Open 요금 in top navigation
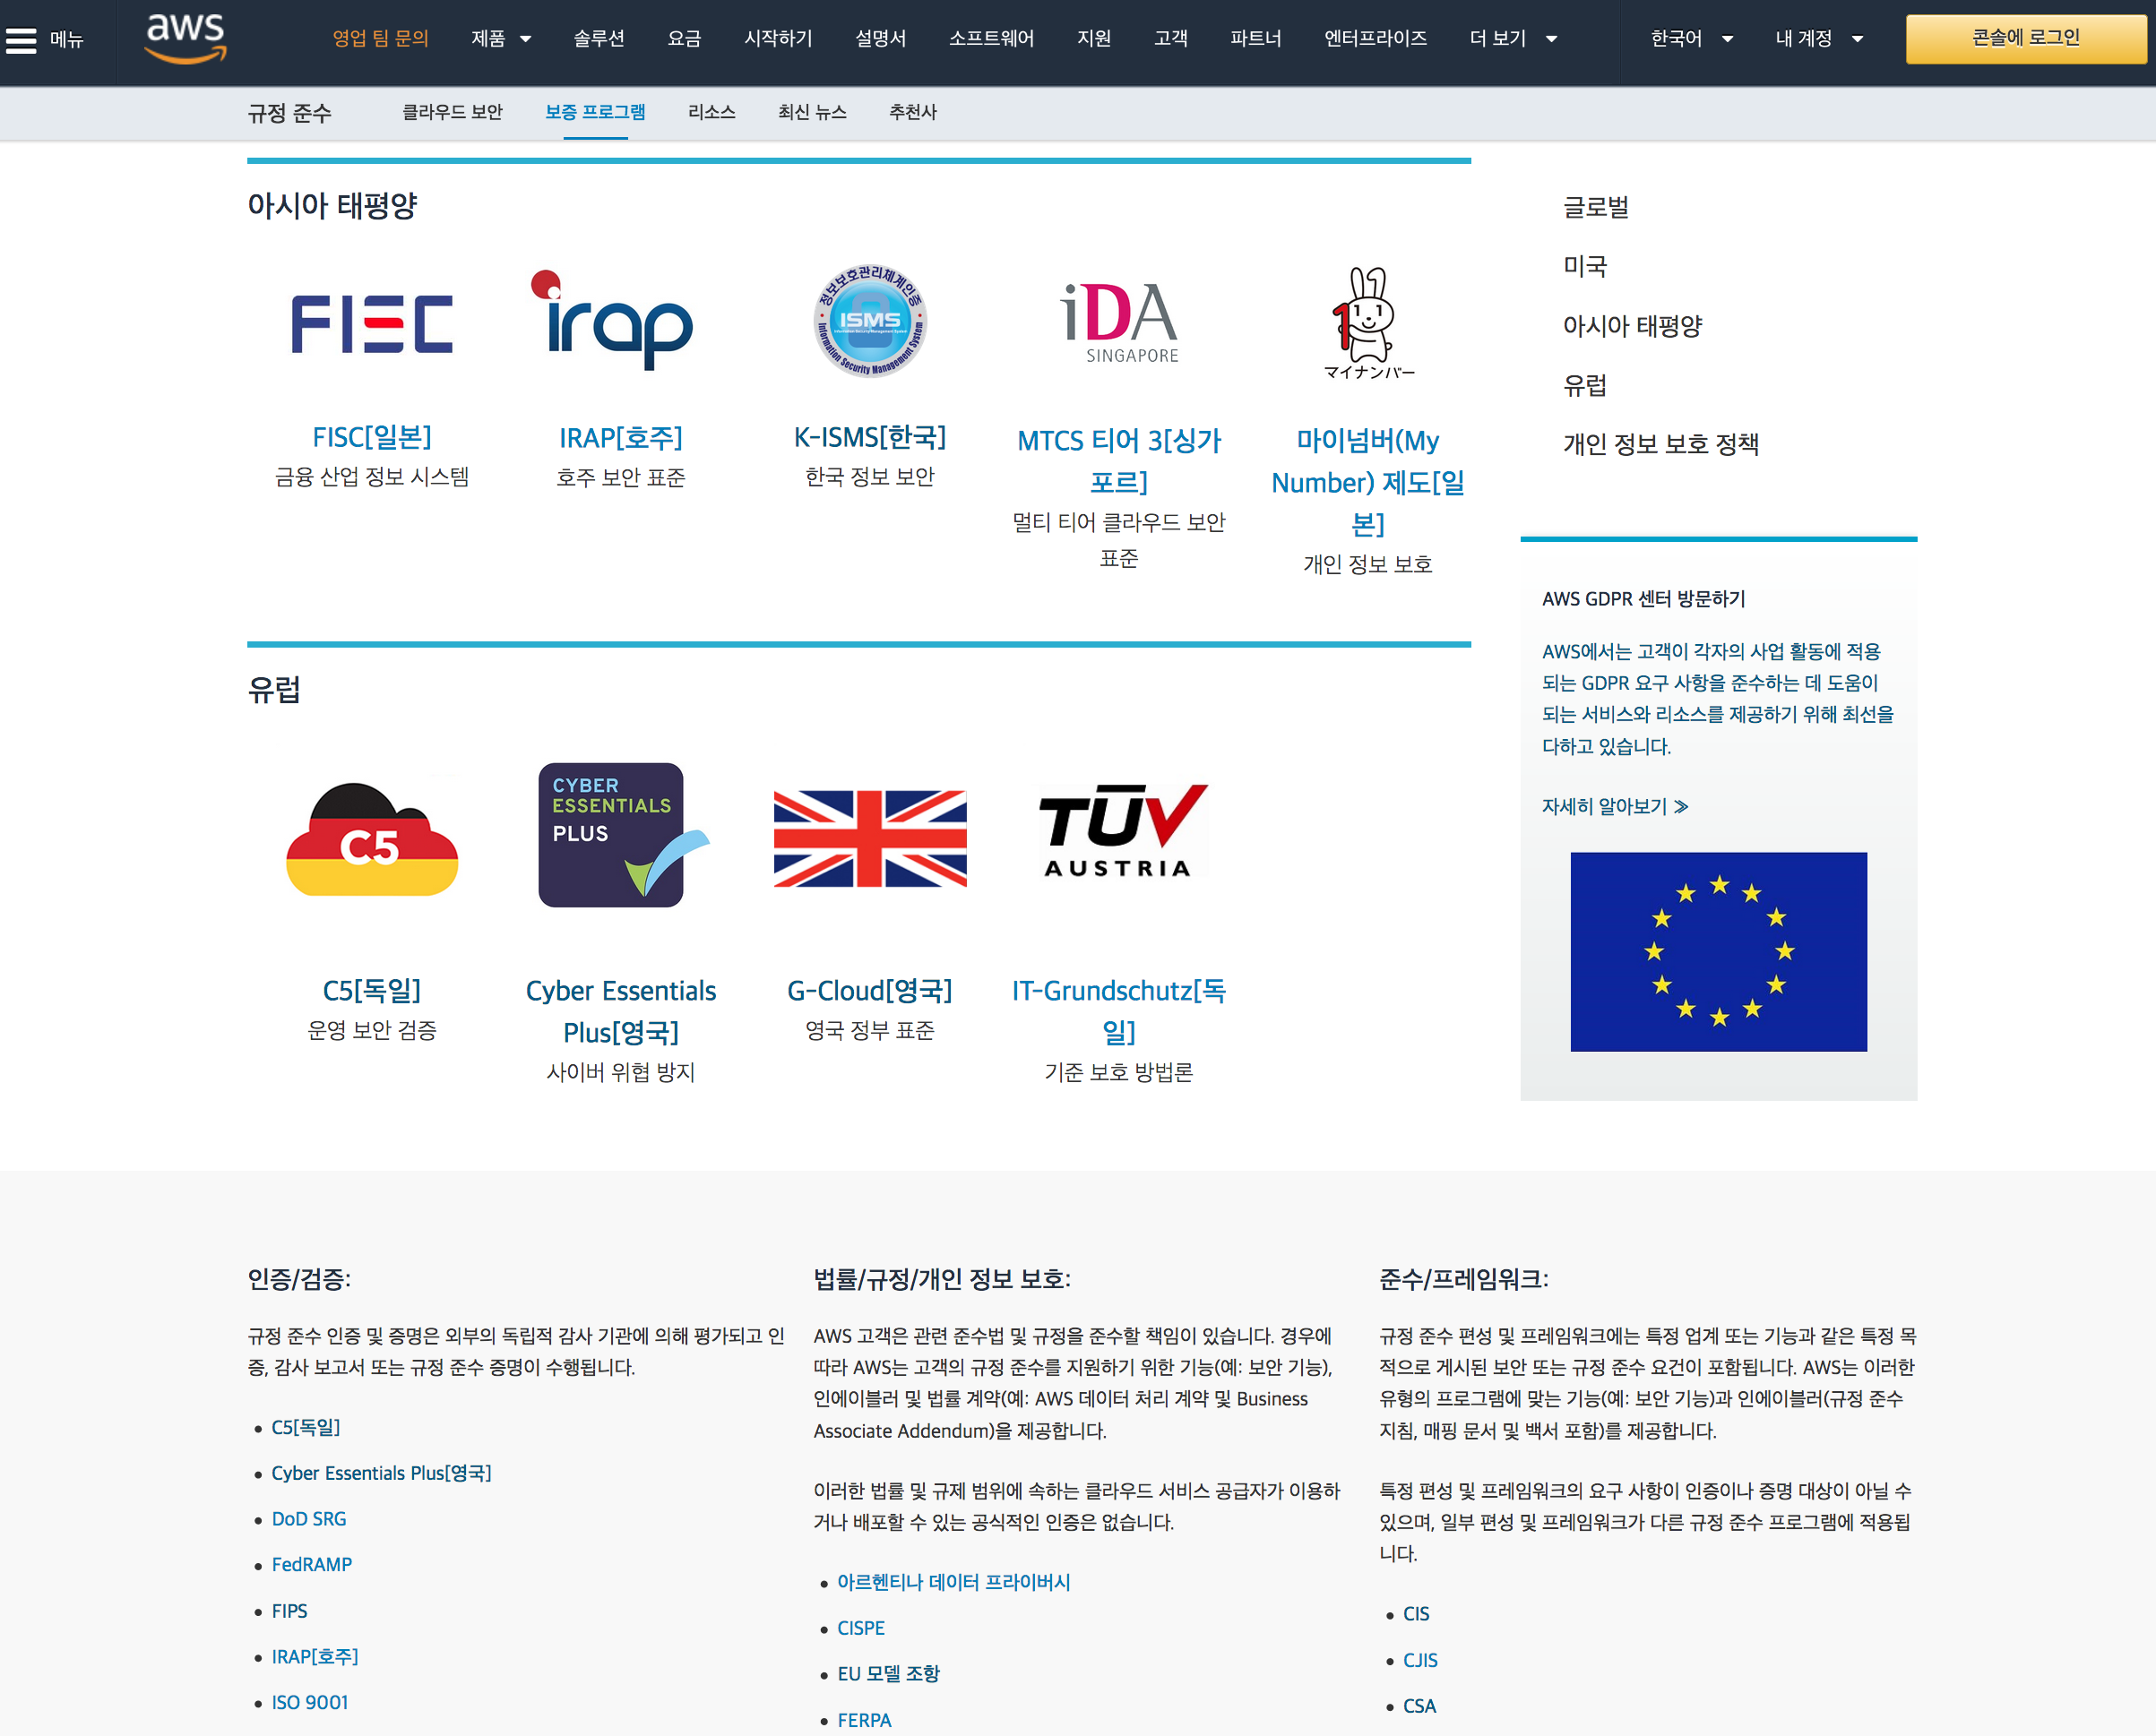 coord(685,39)
